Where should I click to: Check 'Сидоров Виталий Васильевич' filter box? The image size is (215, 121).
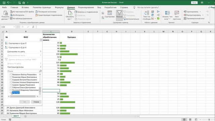[11, 80]
